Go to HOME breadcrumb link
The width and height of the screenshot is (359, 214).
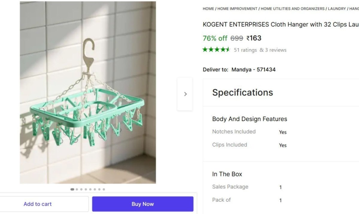208,9
